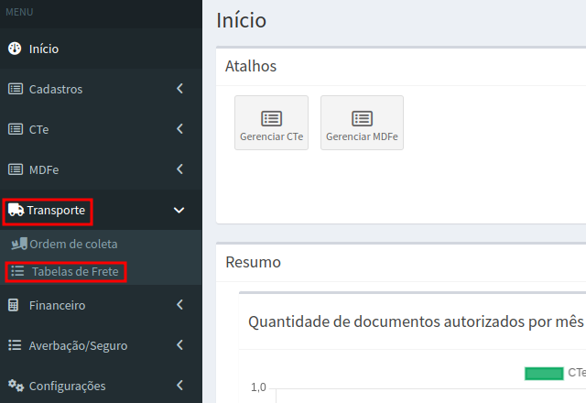
Task: Click the Financeiro calculator icon
Action: (15, 305)
